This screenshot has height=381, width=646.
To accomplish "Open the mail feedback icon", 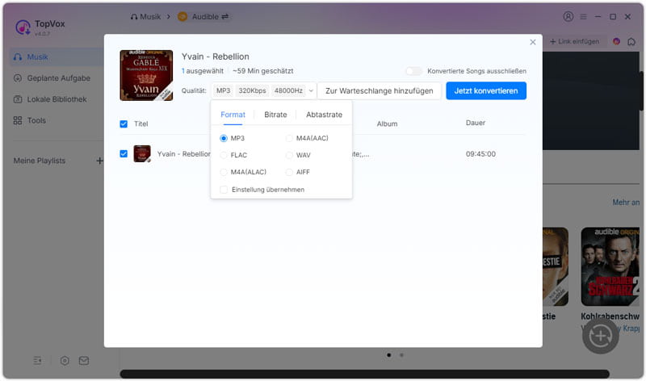I will tap(83, 361).
